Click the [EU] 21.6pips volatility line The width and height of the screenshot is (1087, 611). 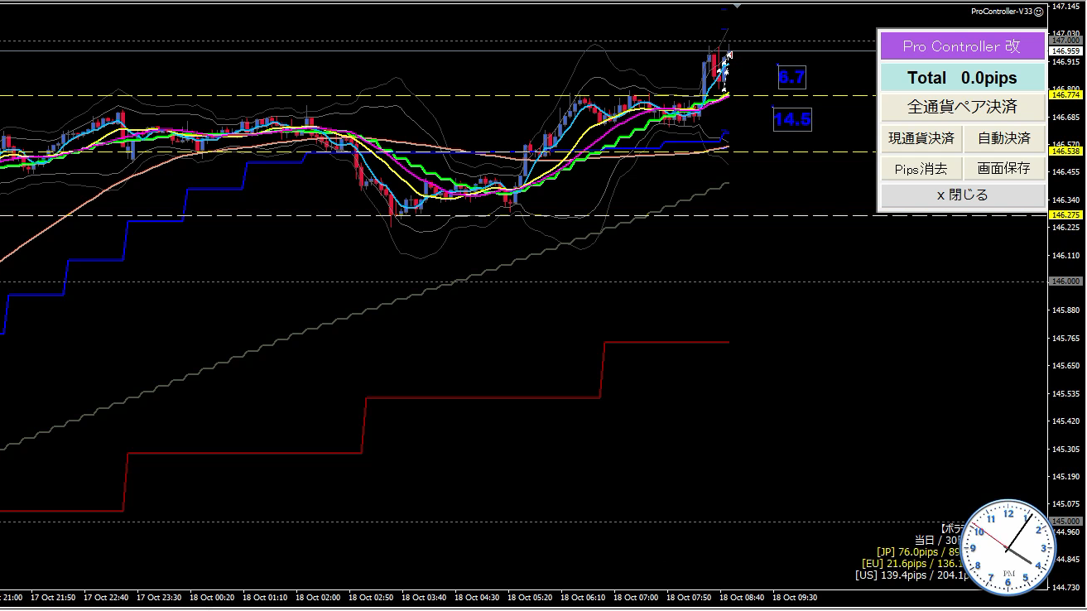[914, 563]
